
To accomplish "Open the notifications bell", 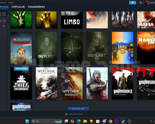I will pyautogui.click(x=141, y=3).
